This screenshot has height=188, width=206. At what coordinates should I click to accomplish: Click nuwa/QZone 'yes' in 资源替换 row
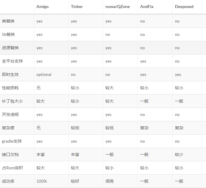point(108,48)
